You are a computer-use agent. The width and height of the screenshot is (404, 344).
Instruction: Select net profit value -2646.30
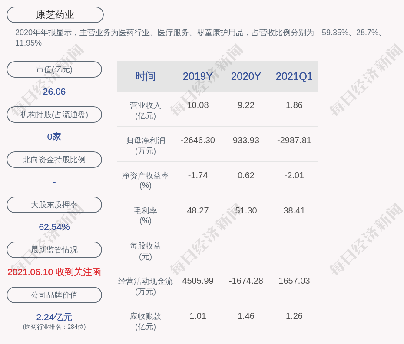pyautogui.click(x=198, y=140)
